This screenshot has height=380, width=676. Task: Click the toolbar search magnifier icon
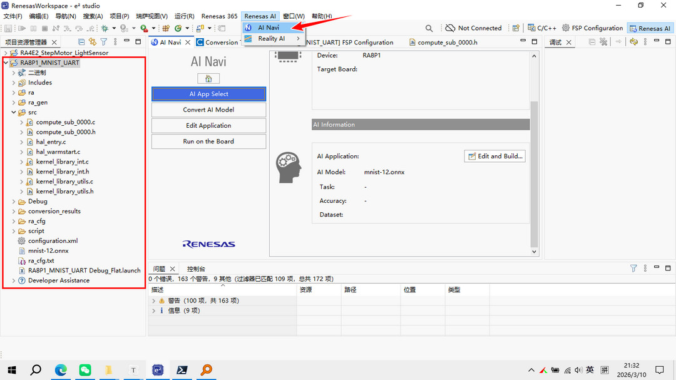[x=429, y=28]
